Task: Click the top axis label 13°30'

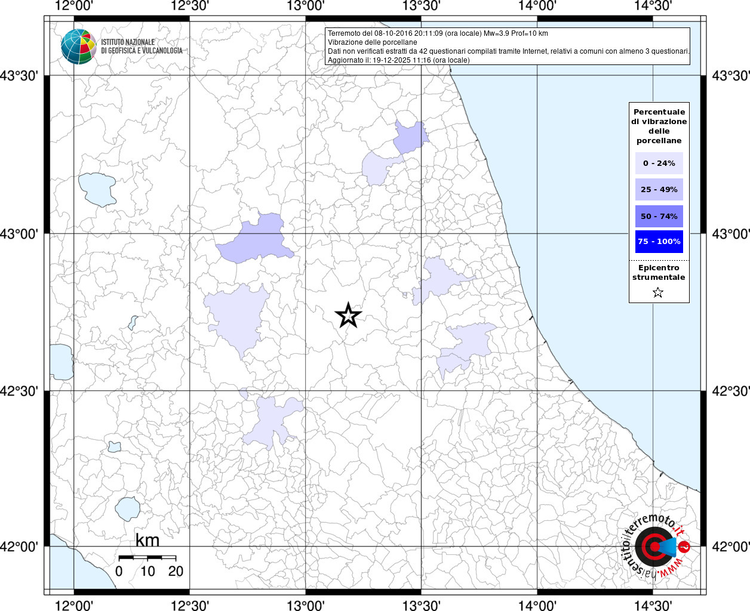Action: pos(421,5)
